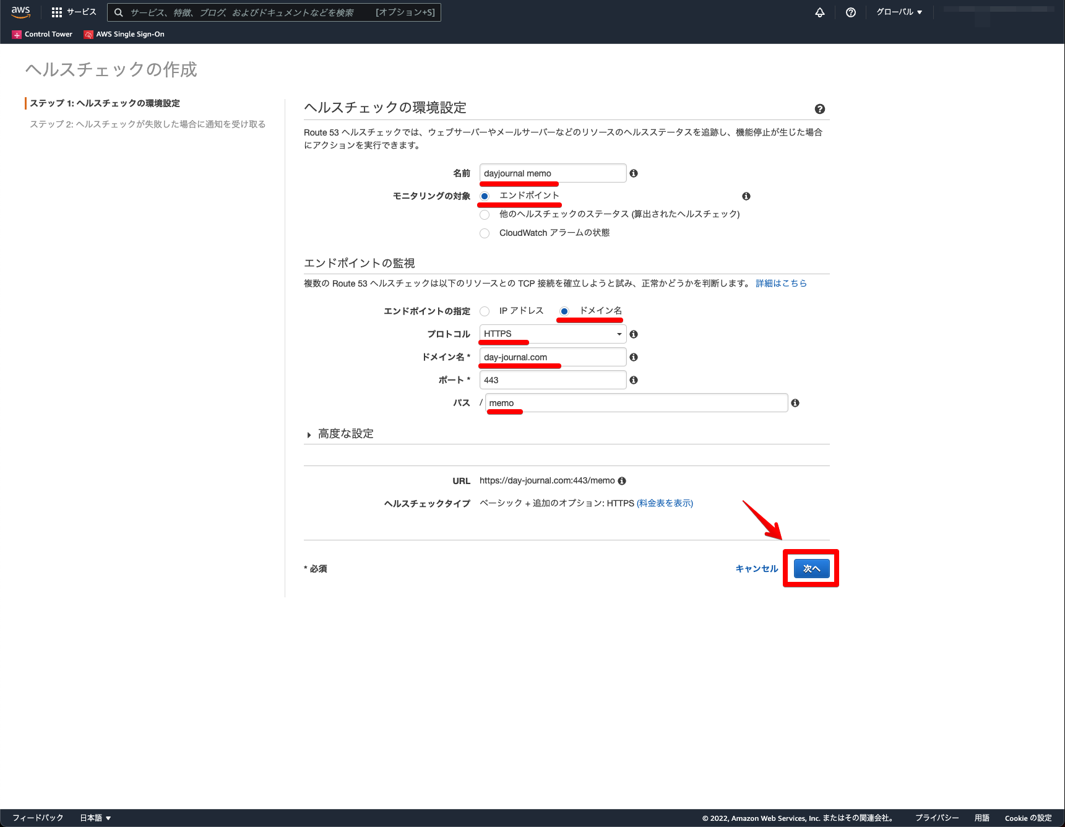Show info icon next to the URL
1065x827 pixels.
(622, 481)
